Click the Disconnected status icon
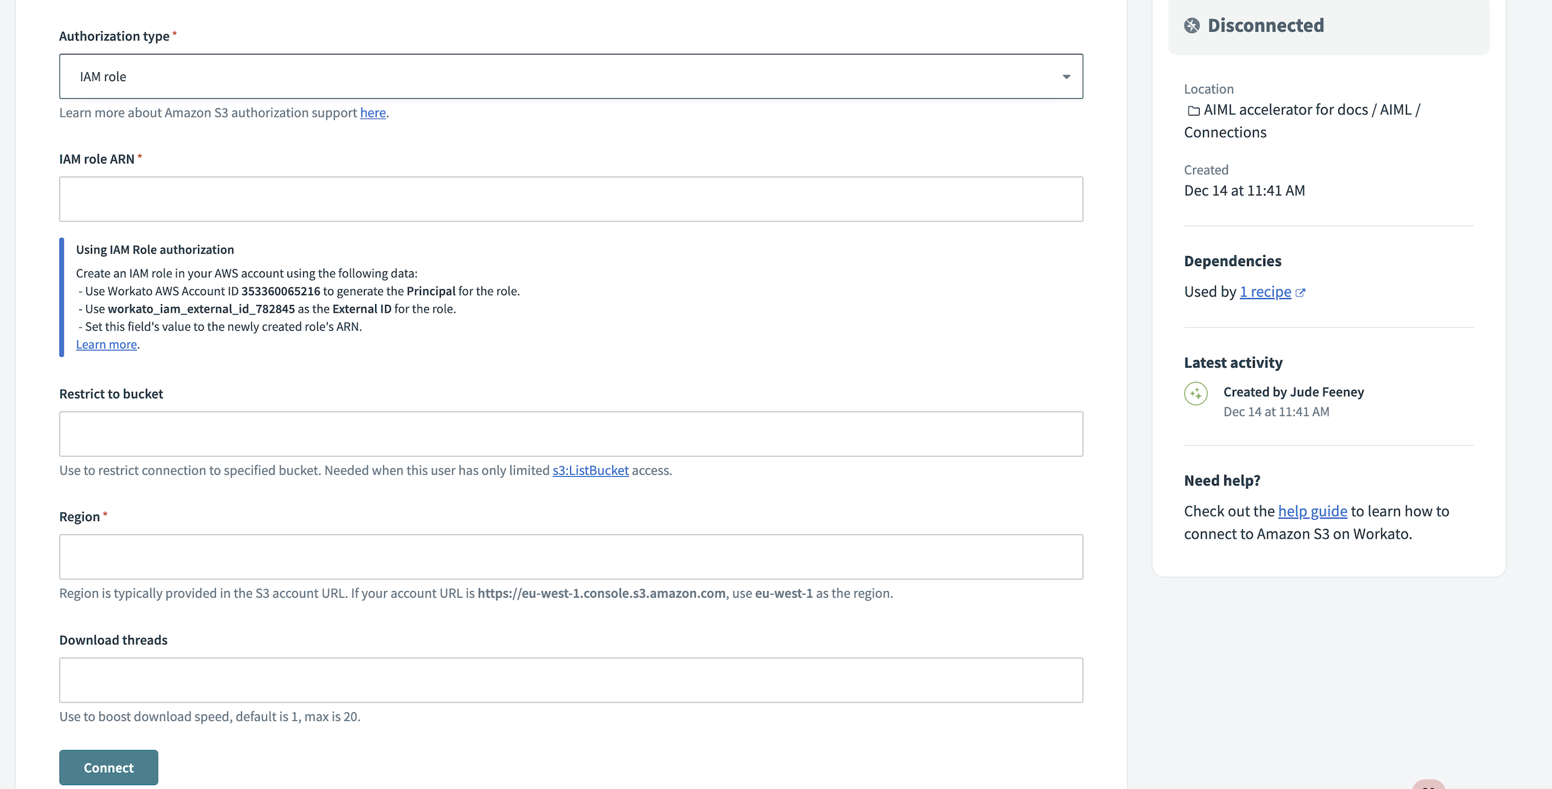Screen dimensions: 1552x789 (x=1191, y=25)
